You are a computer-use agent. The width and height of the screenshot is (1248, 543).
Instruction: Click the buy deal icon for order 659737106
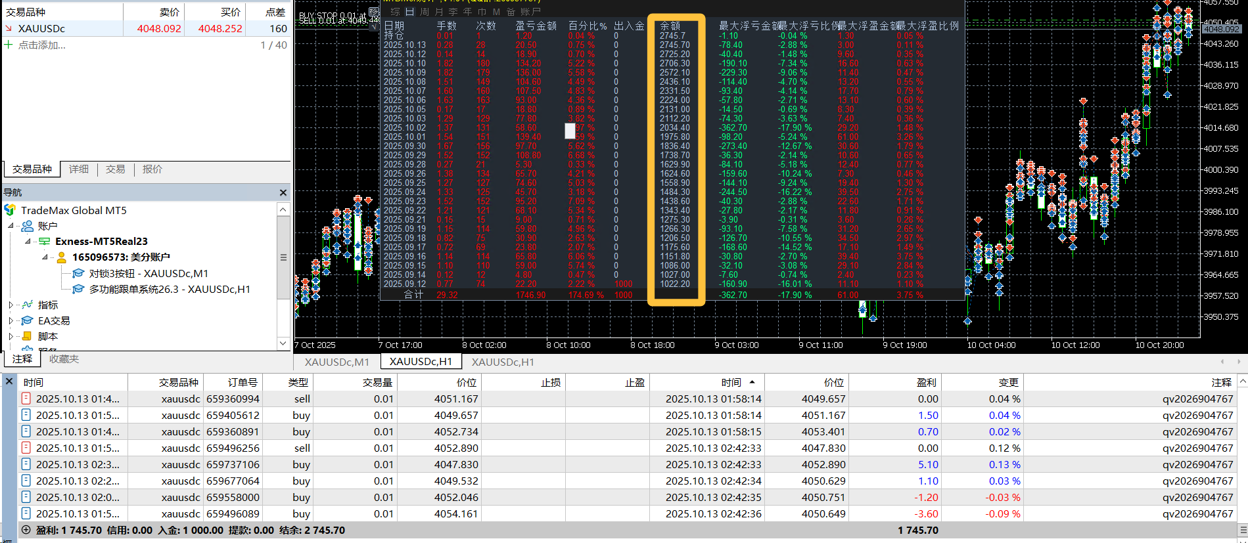click(26, 464)
